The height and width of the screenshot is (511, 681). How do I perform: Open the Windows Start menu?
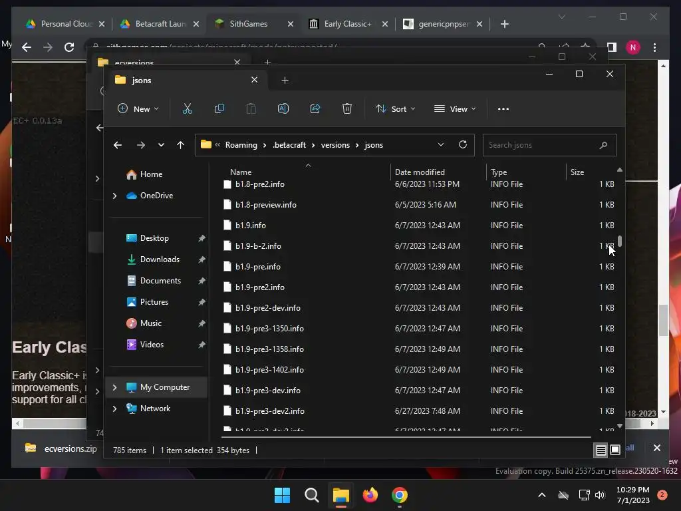coord(282,495)
